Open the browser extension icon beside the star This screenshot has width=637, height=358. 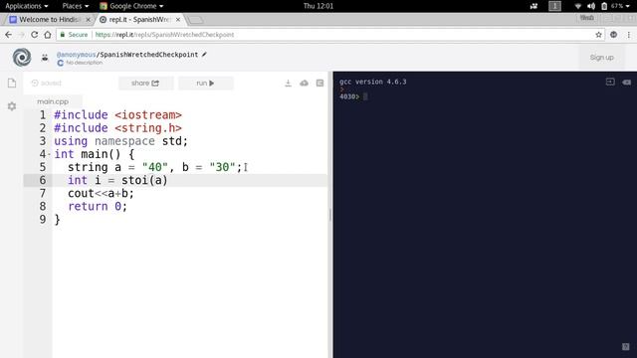613,35
